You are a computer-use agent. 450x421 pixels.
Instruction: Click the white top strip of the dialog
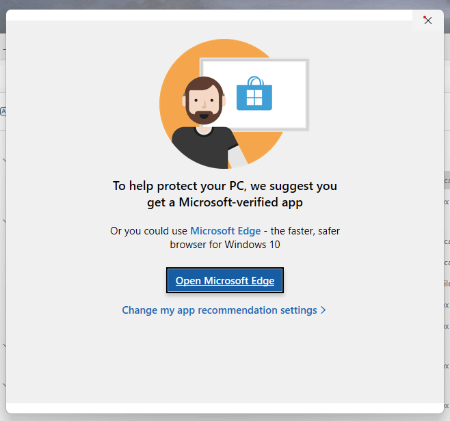tap(209, 15)
